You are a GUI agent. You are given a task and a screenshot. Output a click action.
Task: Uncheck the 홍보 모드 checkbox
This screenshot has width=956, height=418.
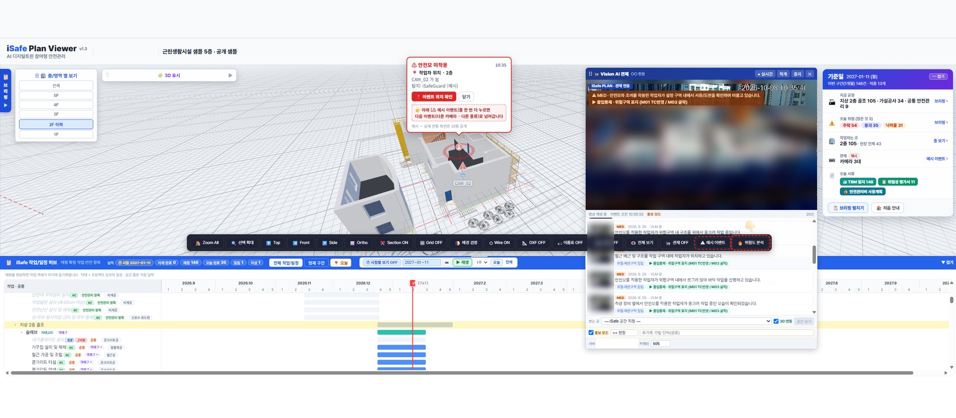point(591,333)
